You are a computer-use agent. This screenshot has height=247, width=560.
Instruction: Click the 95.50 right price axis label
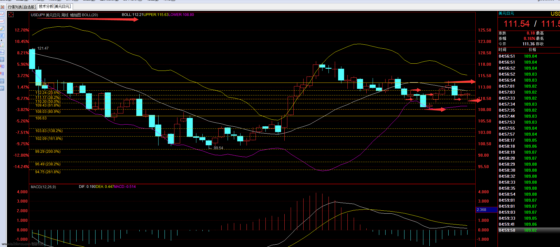coord(483,167)
